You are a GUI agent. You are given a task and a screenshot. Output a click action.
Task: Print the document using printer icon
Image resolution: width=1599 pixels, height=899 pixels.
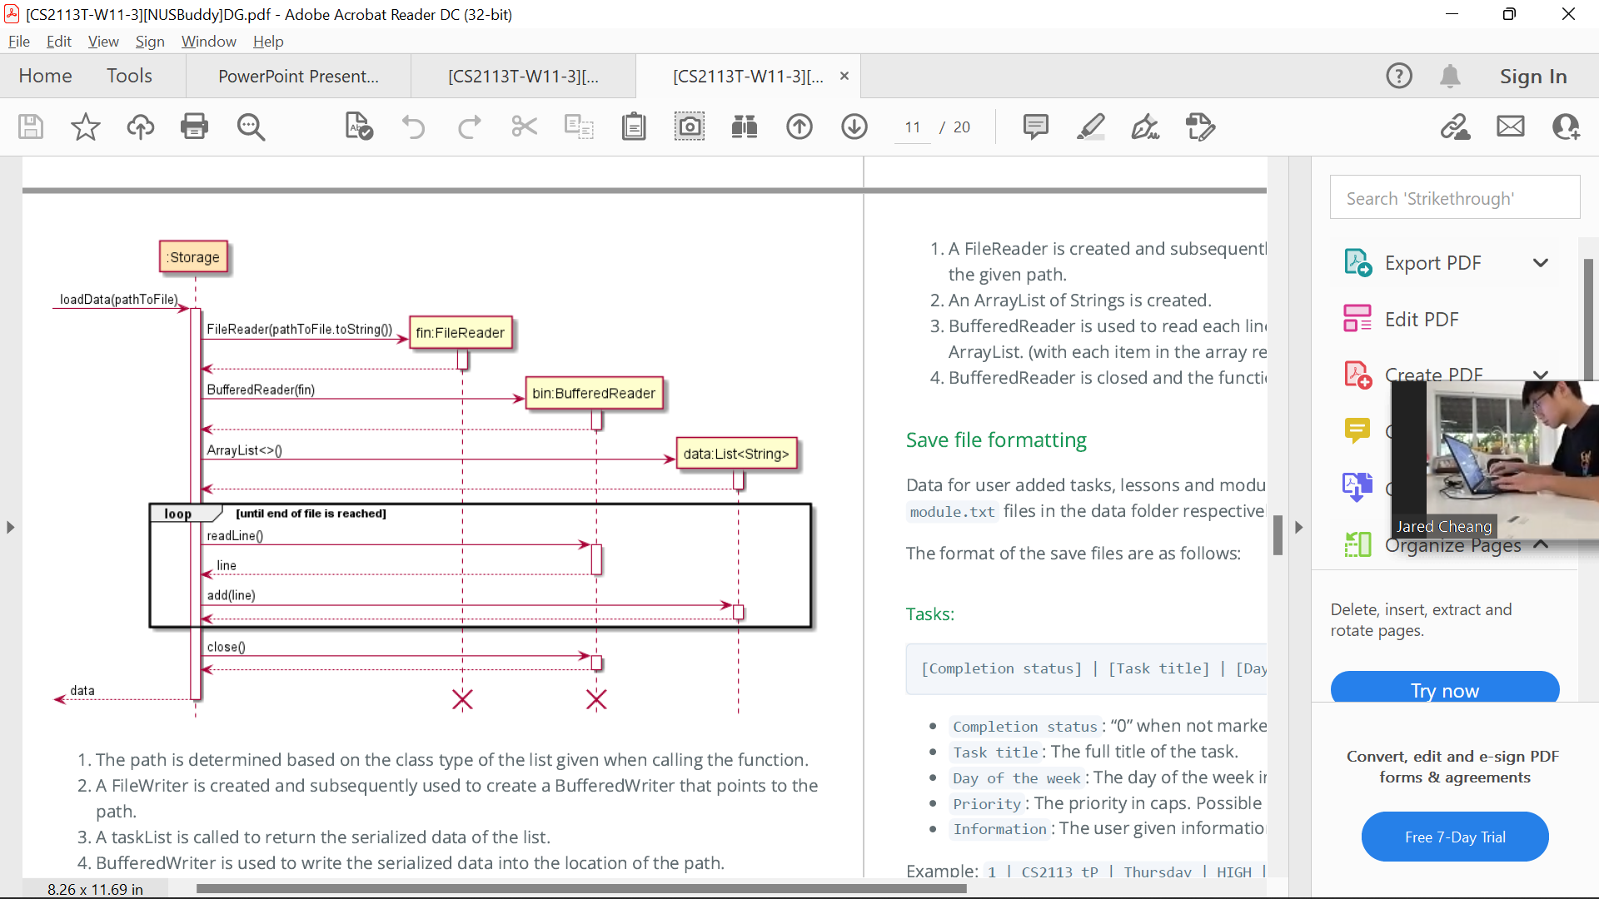click(x=194, y=127)
